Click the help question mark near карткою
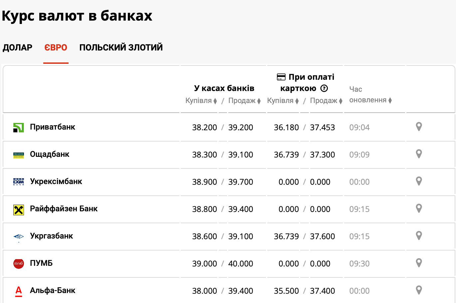 pyautogui.click(x=324, y=88)
